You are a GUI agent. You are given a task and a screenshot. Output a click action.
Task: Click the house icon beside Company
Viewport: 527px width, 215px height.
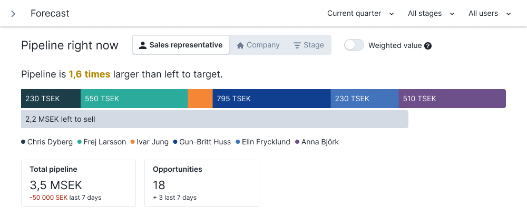240,45
